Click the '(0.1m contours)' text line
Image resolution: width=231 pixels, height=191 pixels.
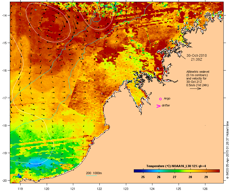pyautogui.click(x=197, y=75)
